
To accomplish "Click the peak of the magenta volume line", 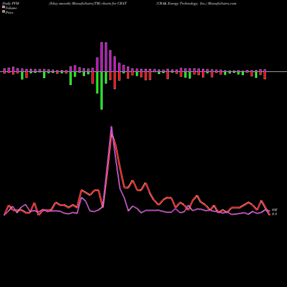I will tap(111, 127).
